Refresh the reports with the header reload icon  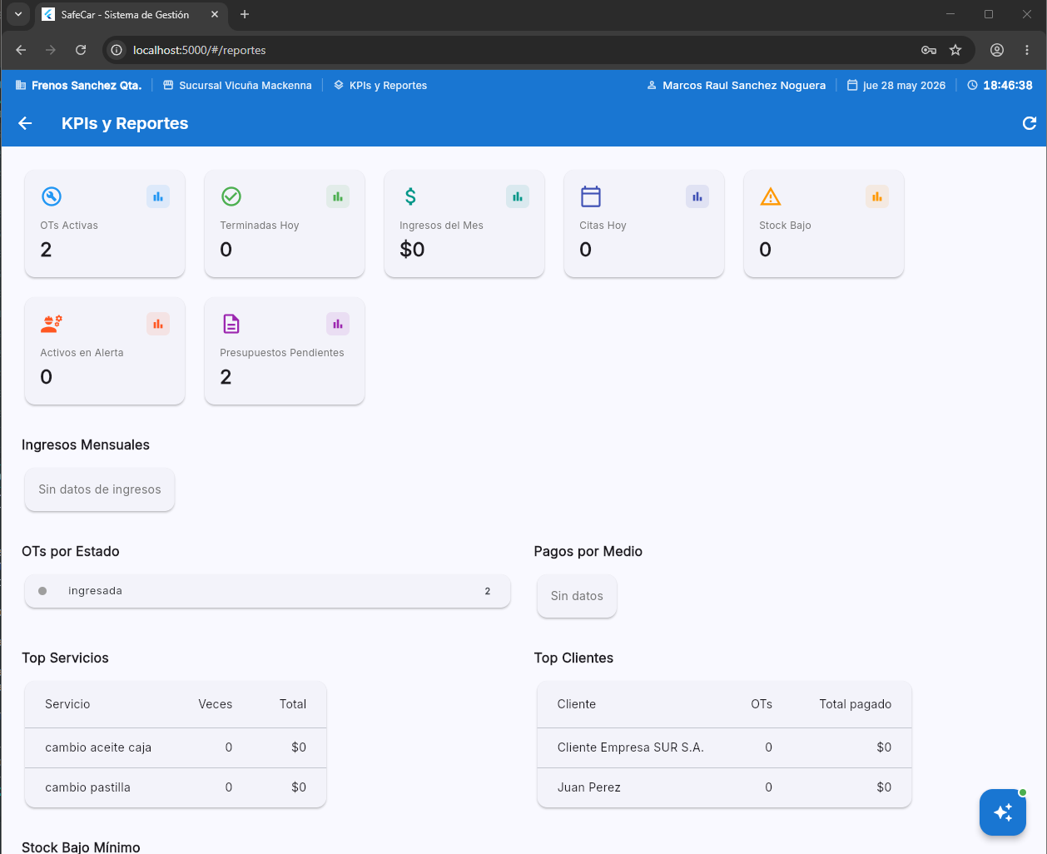pyautogui.click(x=1030, y=123)
